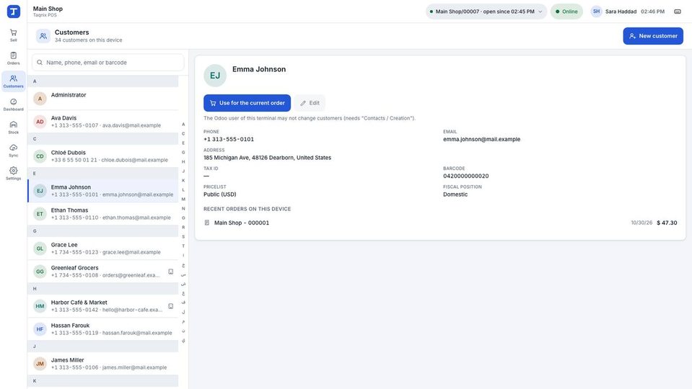This screenshot has height=389, width=692.
Task: Open the Sync section in the sidebar
Action: click(13, 151)
